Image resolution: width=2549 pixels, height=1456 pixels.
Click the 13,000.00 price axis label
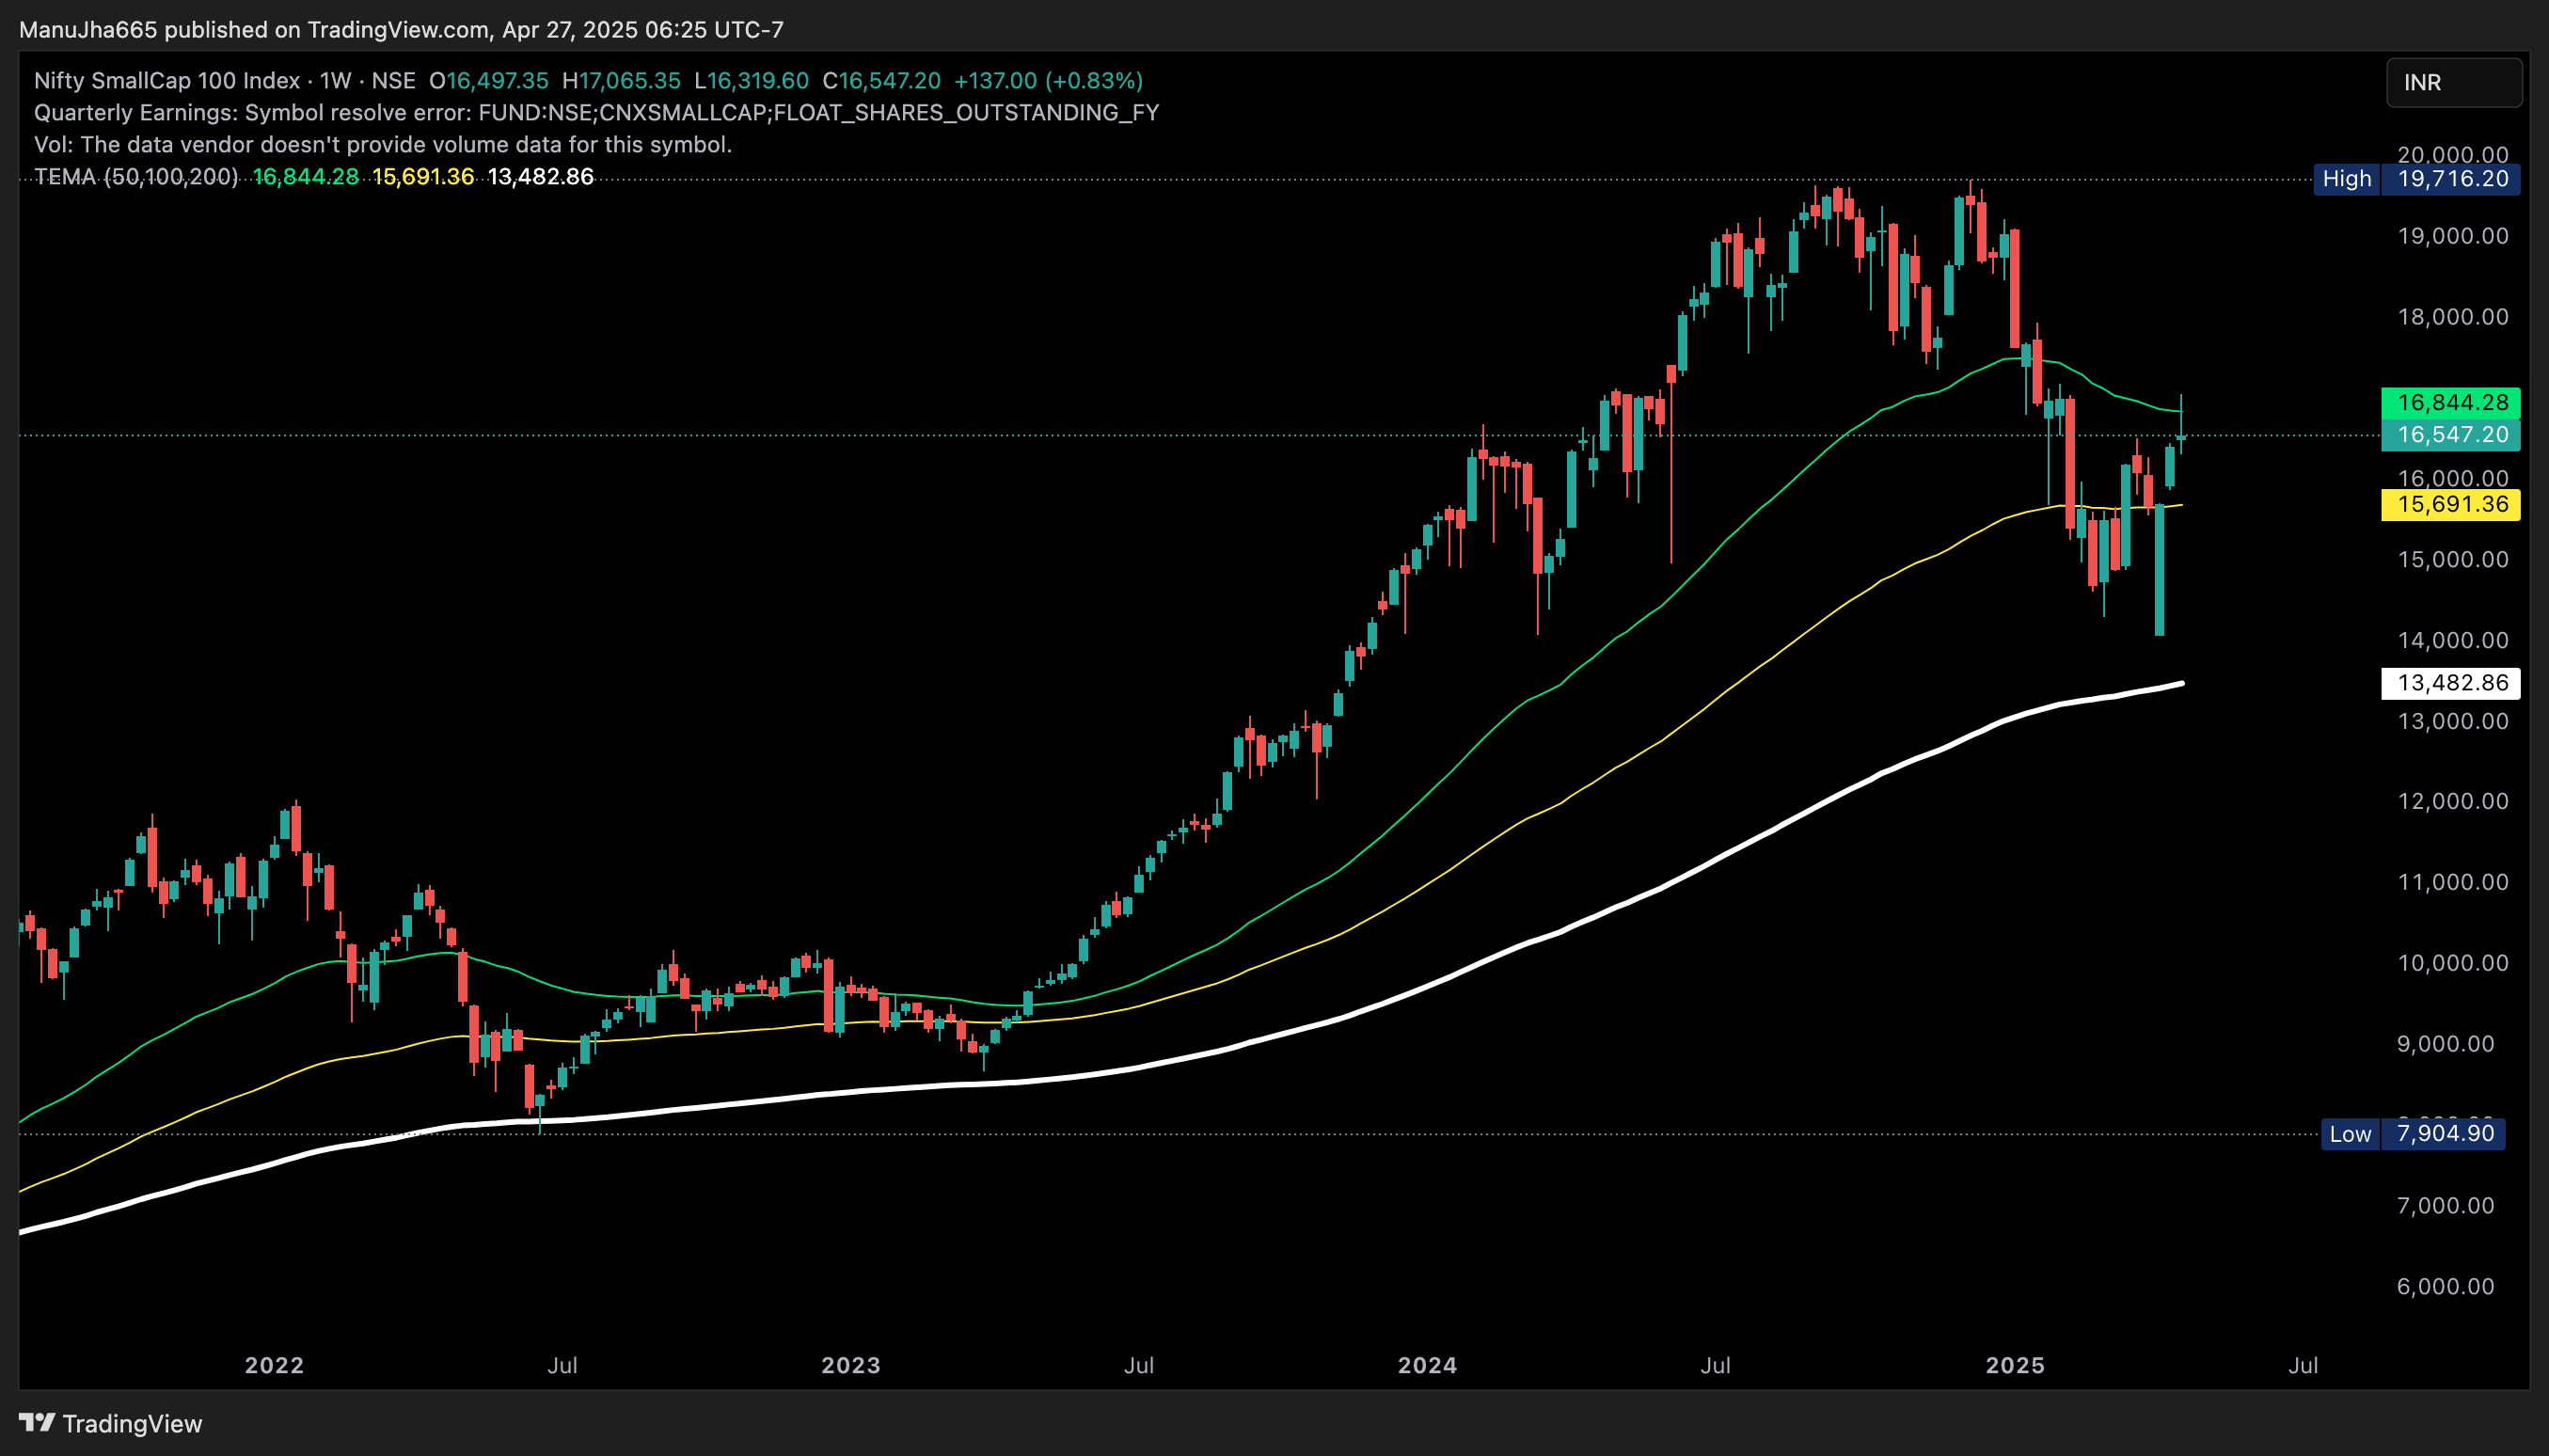coord(2452,721)
